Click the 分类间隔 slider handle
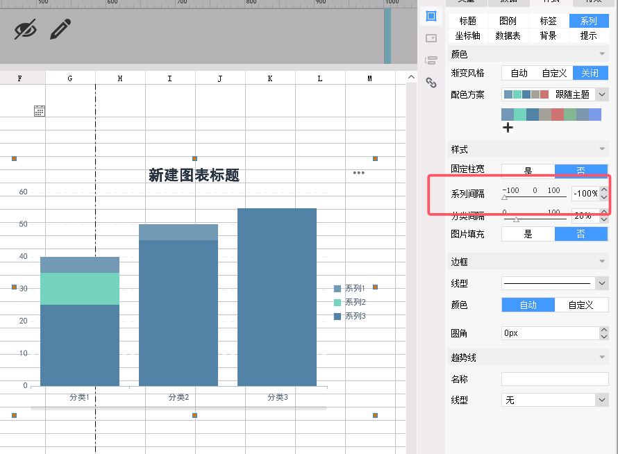The height and width of the screenshot is (454, 618). pos(516,219)
